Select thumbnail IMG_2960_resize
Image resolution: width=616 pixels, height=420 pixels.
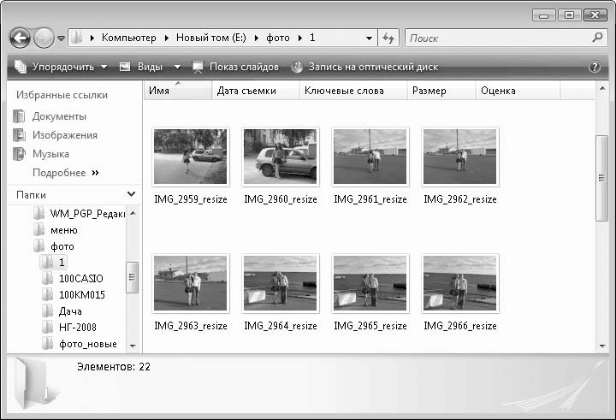click(280, 157)
